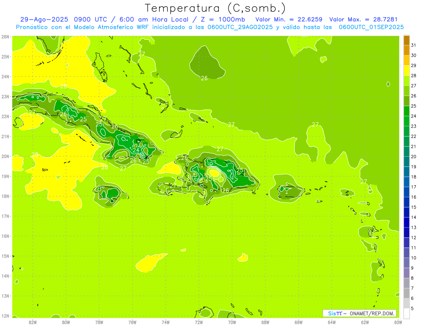Viewport: 423px width, 327px height.
Task: Click the legend value "12"
Action: pos(413,237)
